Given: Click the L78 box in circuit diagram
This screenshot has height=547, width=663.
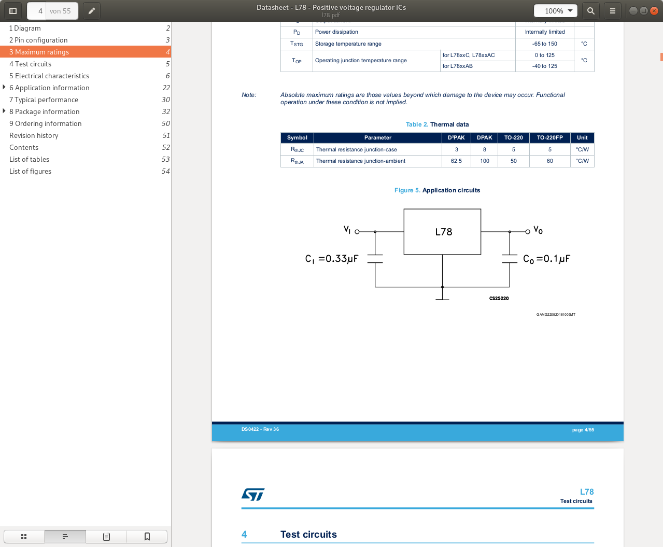Looking at the screenshot, I should (442, 232).
